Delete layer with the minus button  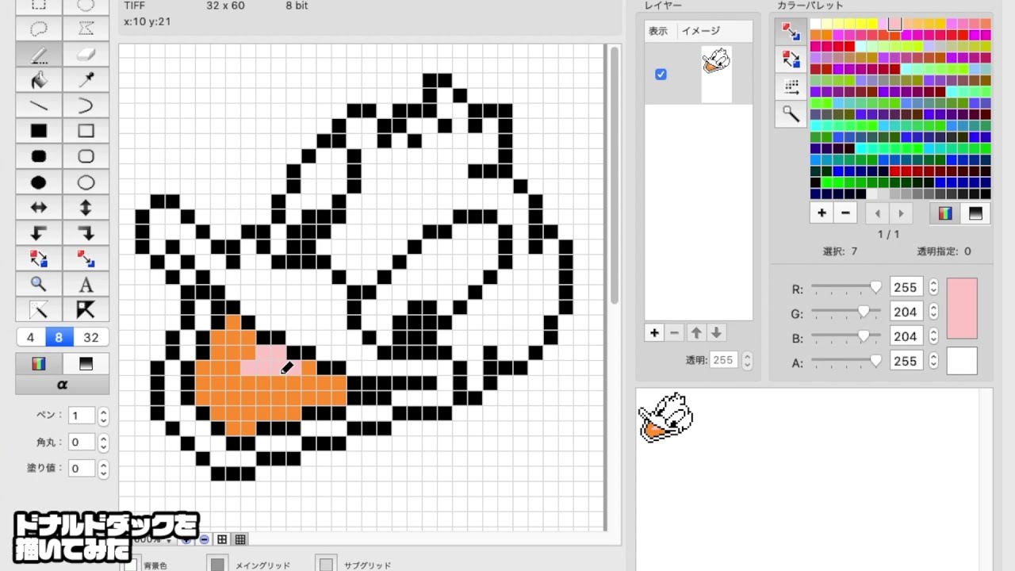coord(675,333)
